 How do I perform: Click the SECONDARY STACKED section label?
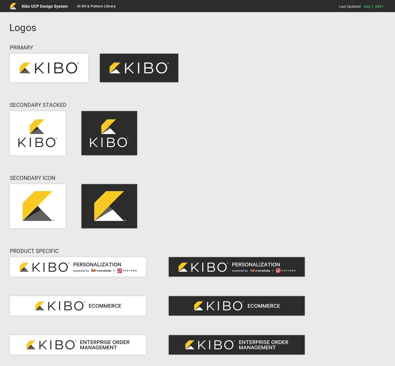(38, 105)
